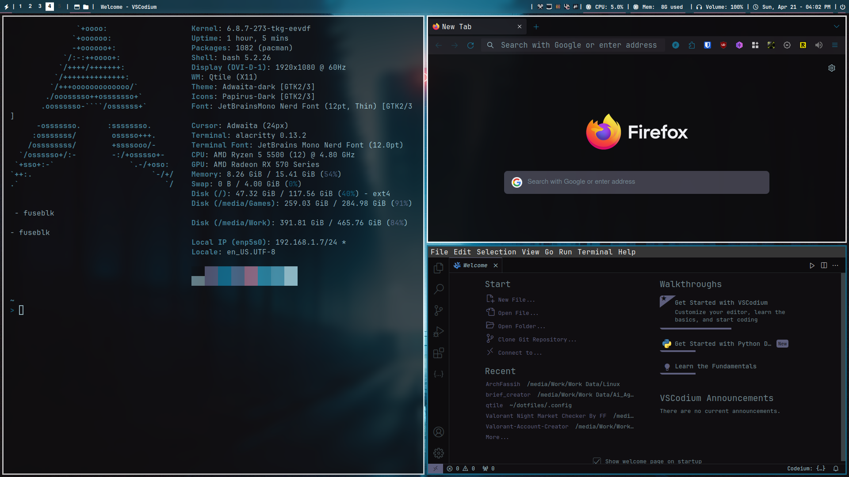
Task: Expand Firefox list all tabs chevron
Action: pyautogui.click(x=836, y=26)
